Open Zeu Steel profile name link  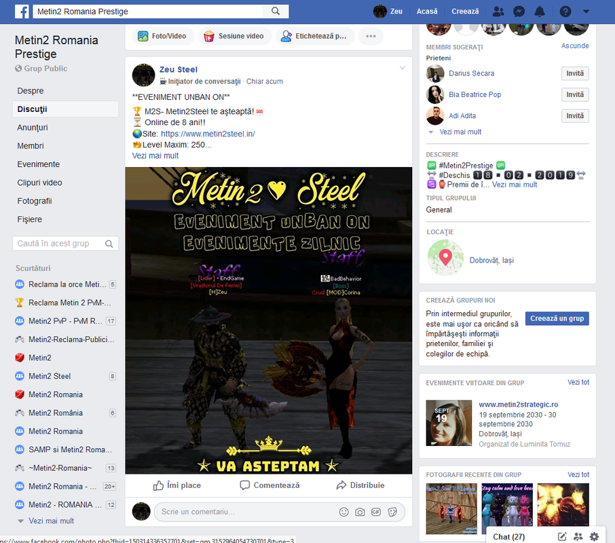[x=178, y=69]
